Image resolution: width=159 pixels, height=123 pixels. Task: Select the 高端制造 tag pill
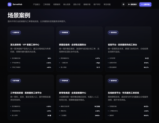point(64,33)
